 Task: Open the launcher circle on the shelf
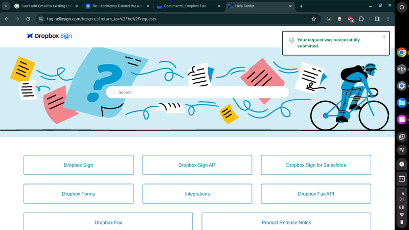pos(402,7)
